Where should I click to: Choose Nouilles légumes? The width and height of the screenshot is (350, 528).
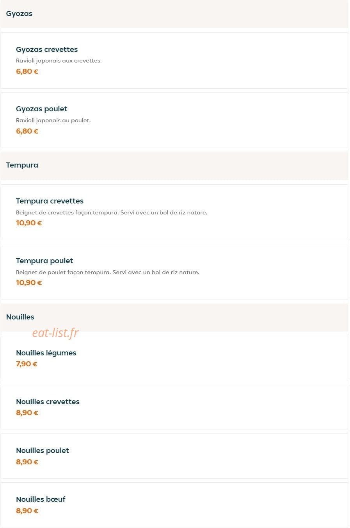pyautogui.click(x=174, y=359)
